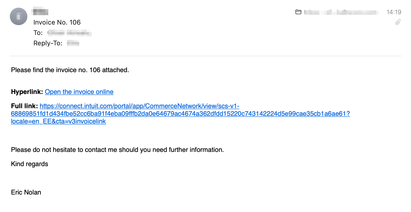Click the divider line below the header

206,56
